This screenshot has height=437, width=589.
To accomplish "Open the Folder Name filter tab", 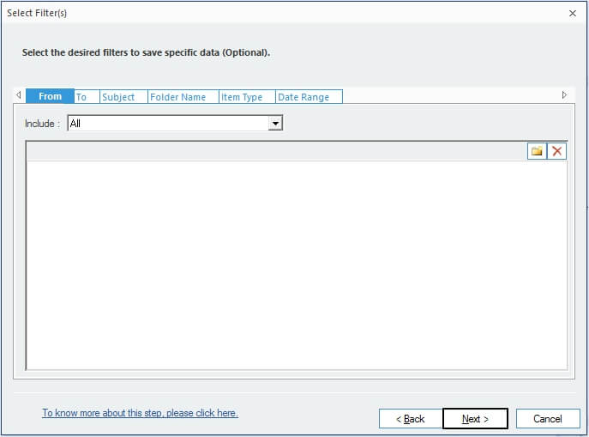I will (183, 97).
